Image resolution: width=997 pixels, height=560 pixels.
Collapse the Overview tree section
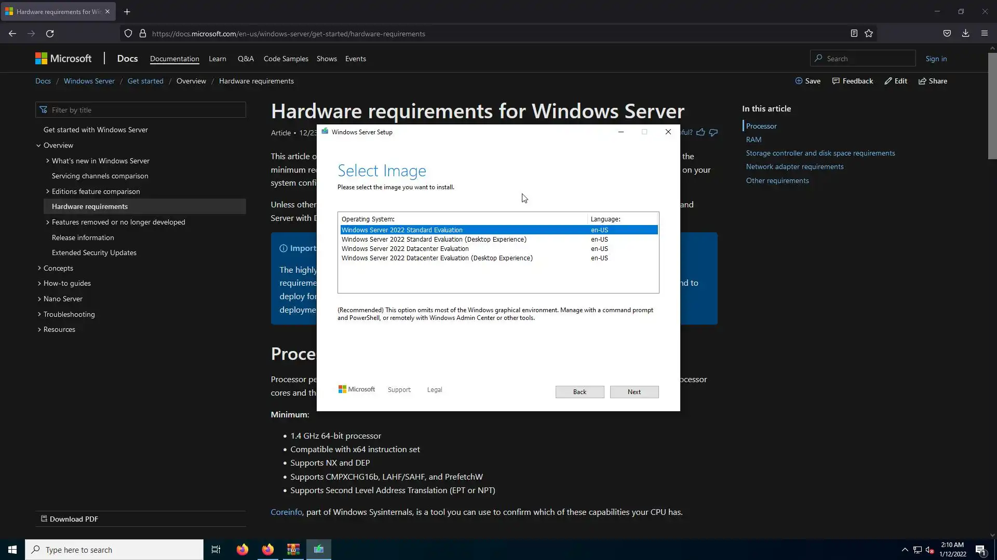[x=38, y=146]
